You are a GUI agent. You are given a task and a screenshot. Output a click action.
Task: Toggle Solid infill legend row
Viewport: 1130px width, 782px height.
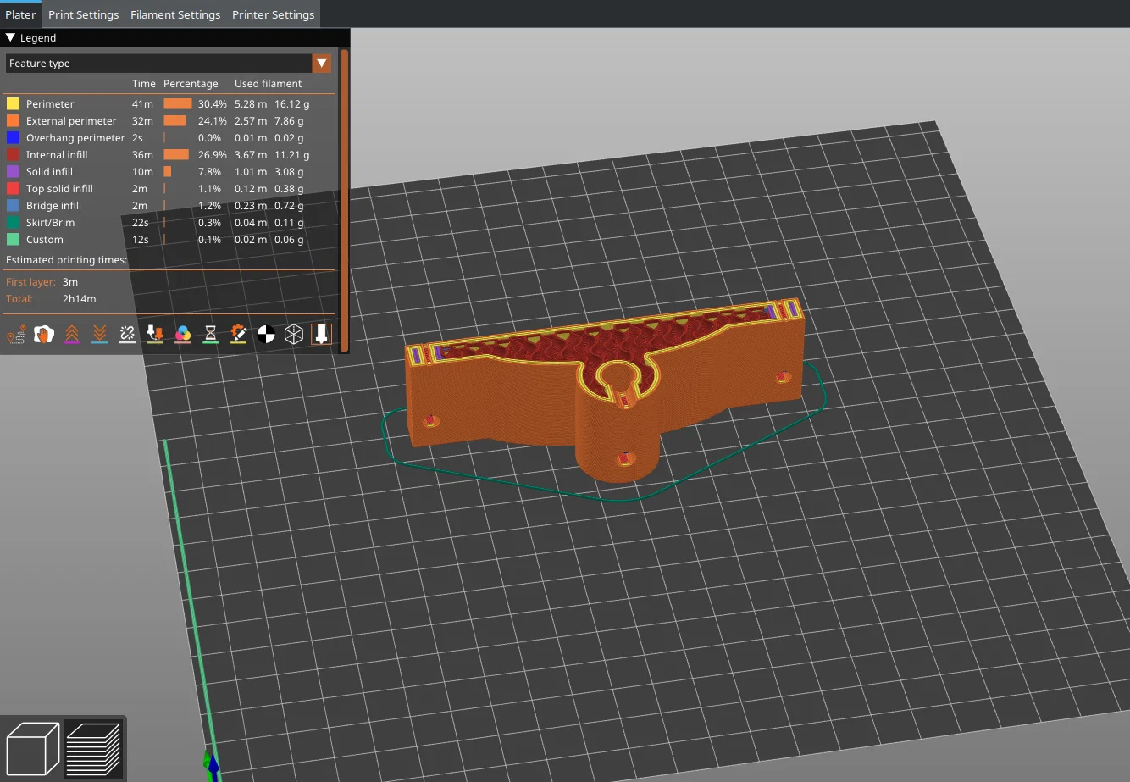pyautogui.click(x=169, y=172)
